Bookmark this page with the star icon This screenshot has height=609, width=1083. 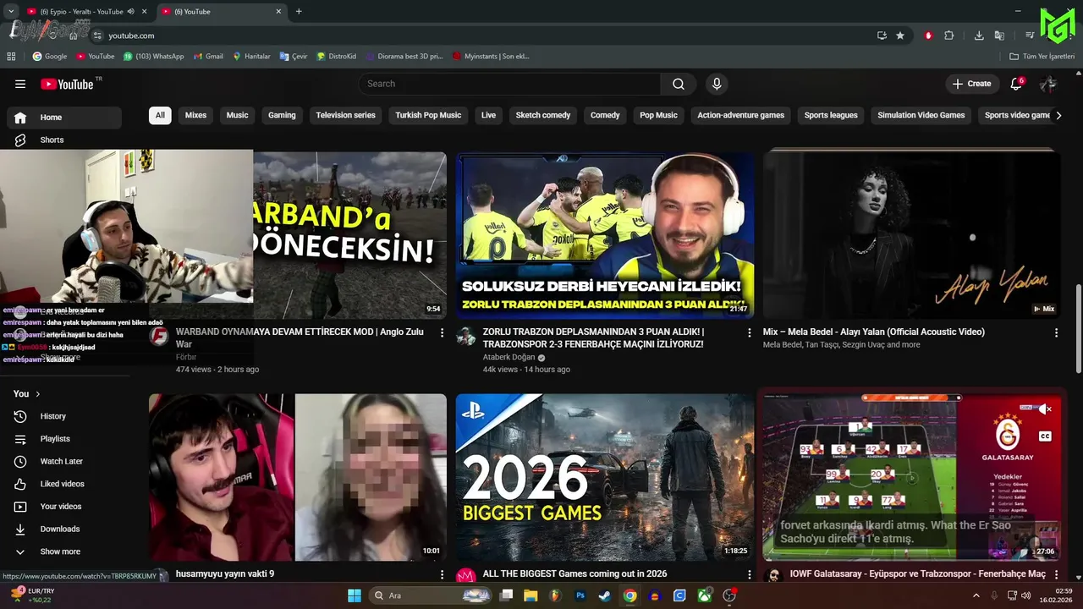(x=900, y=36)
